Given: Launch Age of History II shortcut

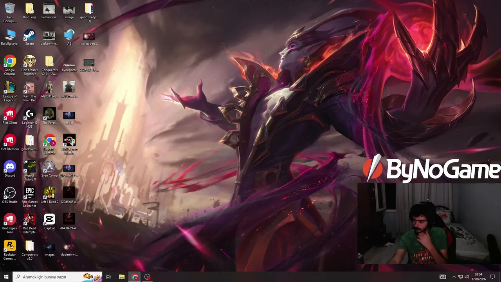Looking at the screenshot, I should [x=29, y=167].
